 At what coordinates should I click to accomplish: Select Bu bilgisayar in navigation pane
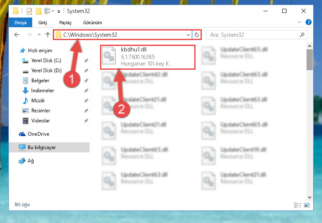pyautogui.click(x=49, y=147)
